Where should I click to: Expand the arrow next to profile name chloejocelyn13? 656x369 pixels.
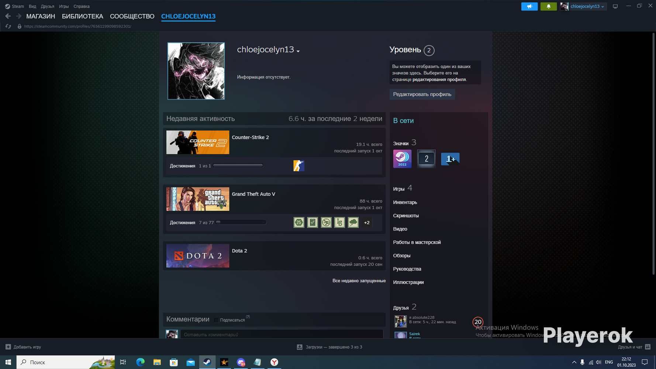point(298,51)
